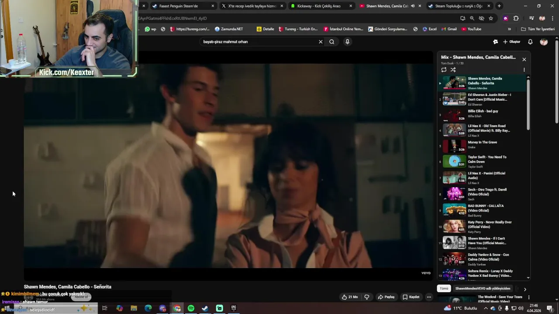
Task: Play Money In The Grave by Drake
Action: pos(483,146)
